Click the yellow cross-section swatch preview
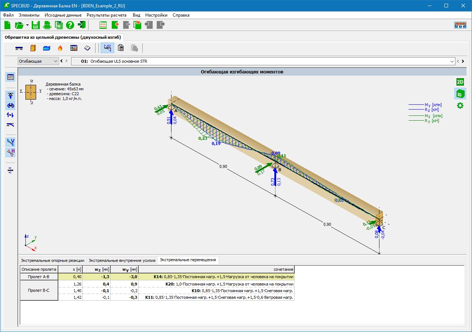Viewport: 472px width, 332px height. click(31, 92)
